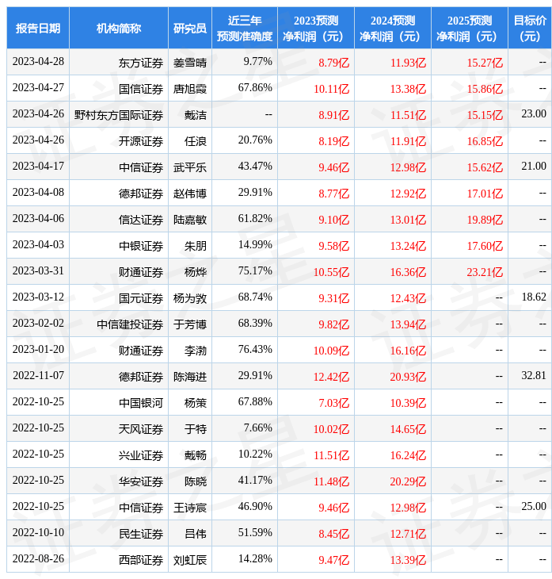Select date cell 2022-11-07

(38, 376)
